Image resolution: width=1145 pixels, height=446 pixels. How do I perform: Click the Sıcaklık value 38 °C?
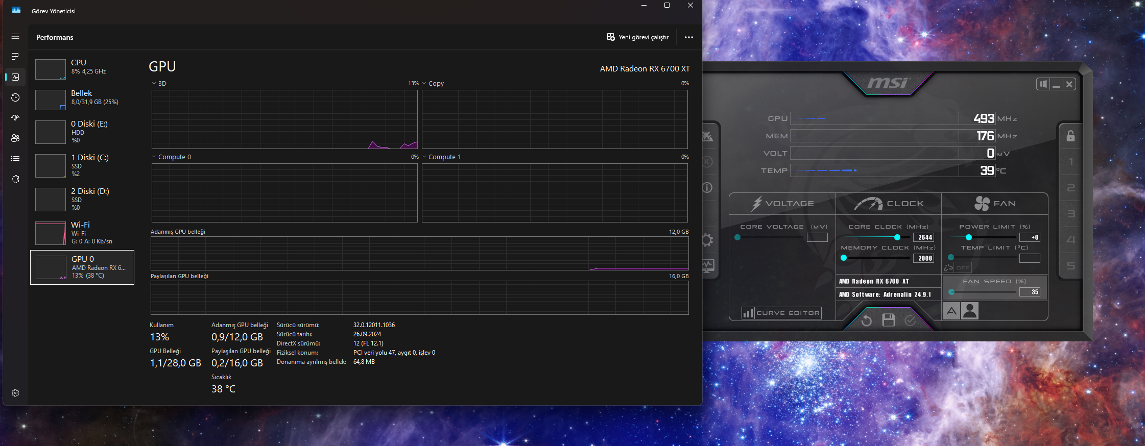224,389
